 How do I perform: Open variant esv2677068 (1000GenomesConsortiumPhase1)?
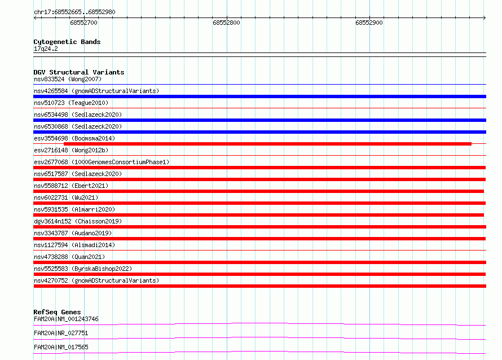(x=102, y=162)
